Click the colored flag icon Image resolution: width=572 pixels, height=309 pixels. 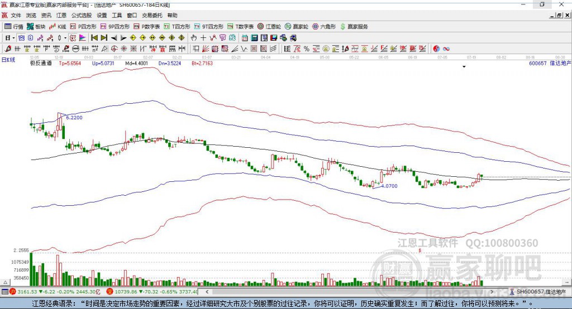(83, 38)
